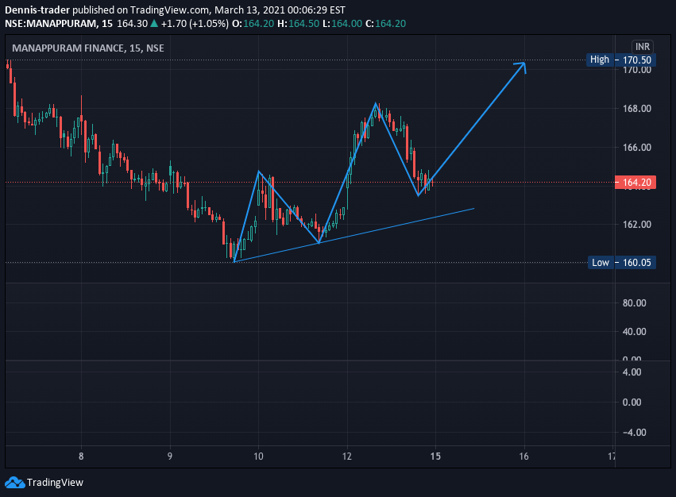Click the MANAPPURAM FINANCE, 15, NSE chart title

point(88,48)
